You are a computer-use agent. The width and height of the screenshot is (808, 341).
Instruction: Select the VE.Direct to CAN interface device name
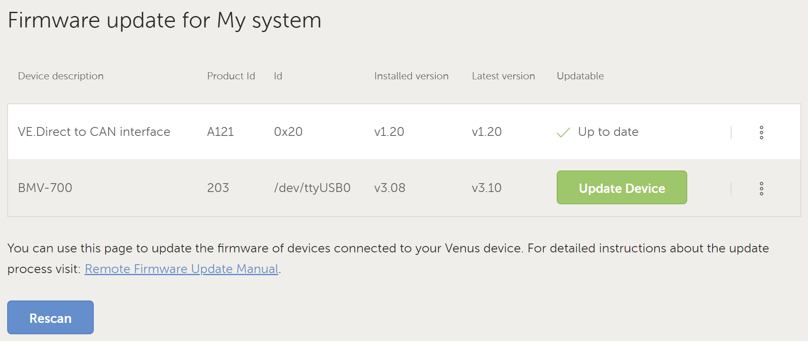coord(94,132)
